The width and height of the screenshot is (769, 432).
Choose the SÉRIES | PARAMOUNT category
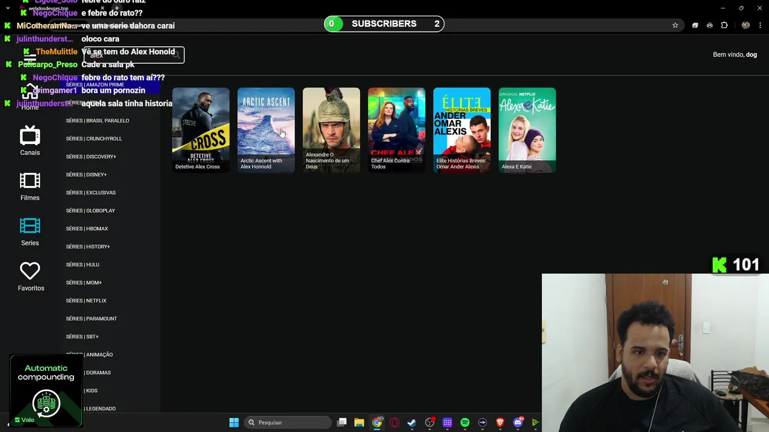tap(91, 319)
